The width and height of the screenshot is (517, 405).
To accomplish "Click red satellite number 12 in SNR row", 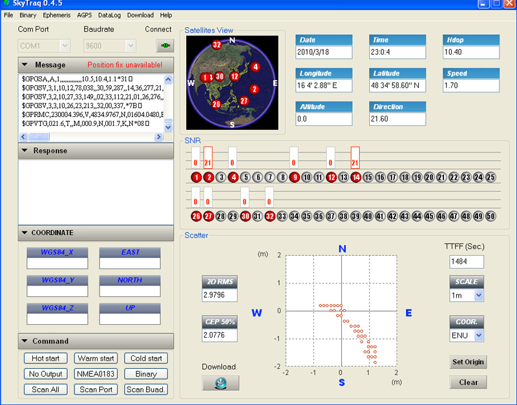I will tap(331, 177).
